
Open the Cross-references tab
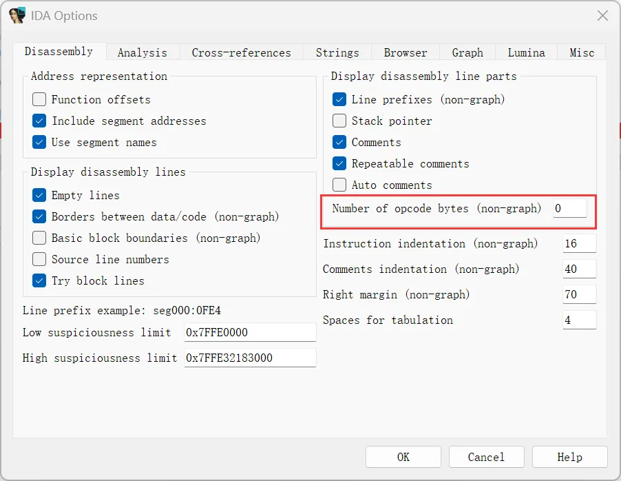tap(241, 52)
